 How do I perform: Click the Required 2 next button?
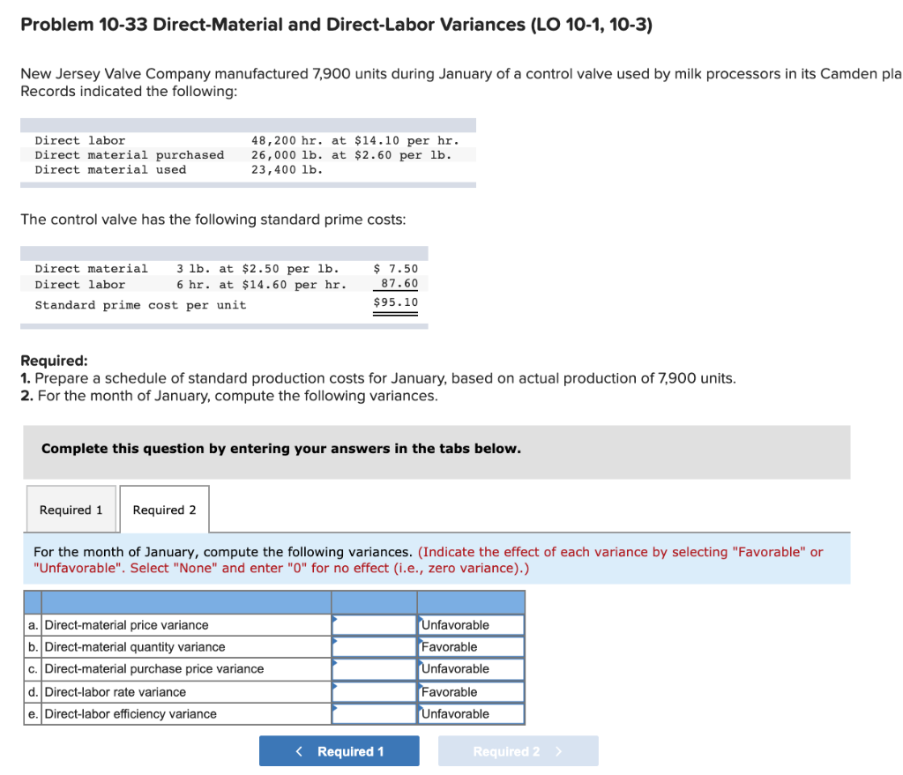point(518,751)
